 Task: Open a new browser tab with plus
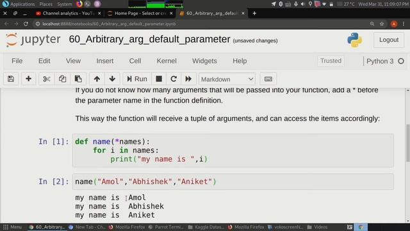tap(254, 13)
